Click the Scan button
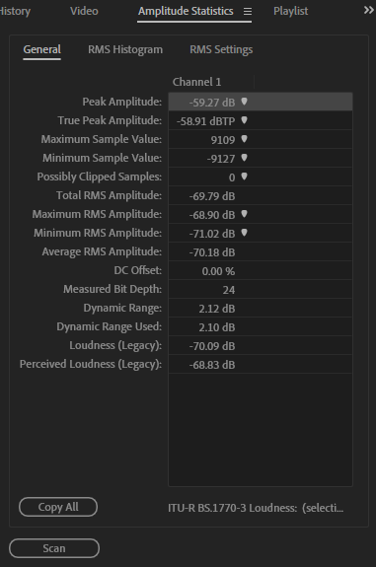The image size is (376, 567). coord(54,548)
